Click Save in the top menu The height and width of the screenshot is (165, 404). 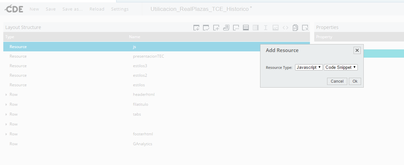point(51,9)
